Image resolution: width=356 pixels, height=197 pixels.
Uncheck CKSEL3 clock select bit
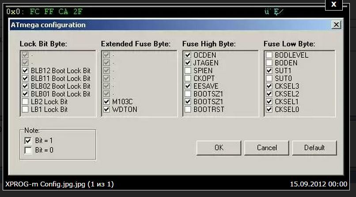click(269, 86)
